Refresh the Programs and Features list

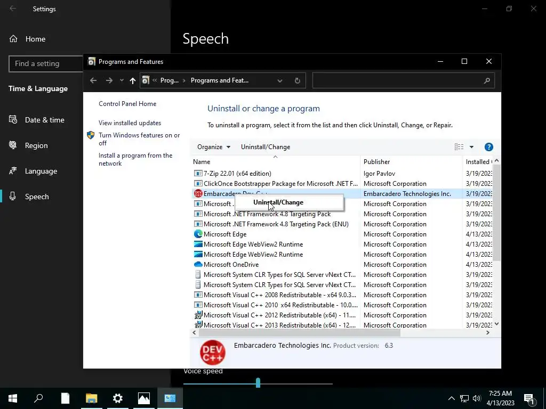click(x=297, y=80)
